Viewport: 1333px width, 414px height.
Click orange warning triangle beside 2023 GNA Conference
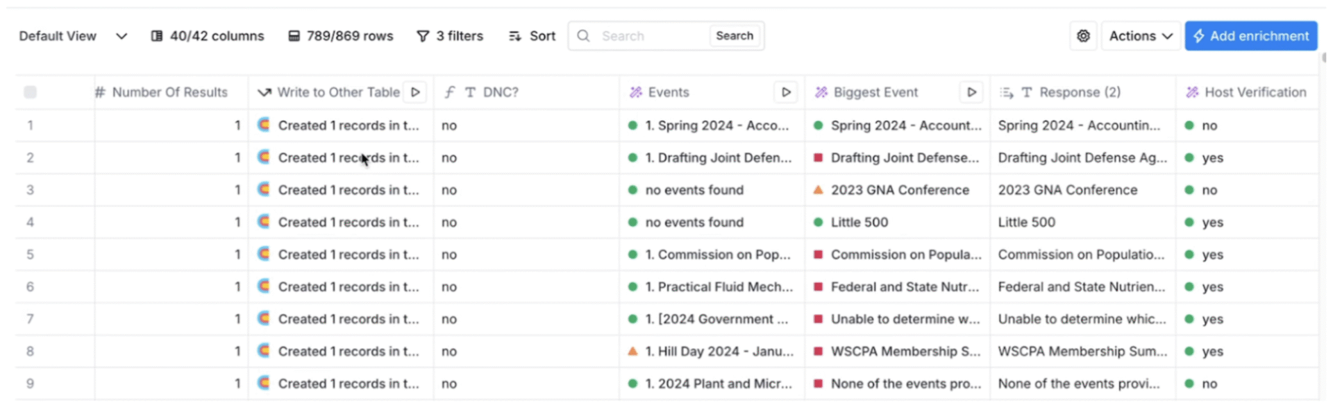click(x=818, y=189)
